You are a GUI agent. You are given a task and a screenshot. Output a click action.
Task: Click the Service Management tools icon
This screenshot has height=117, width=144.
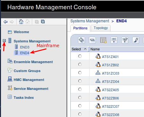(10, 88)
